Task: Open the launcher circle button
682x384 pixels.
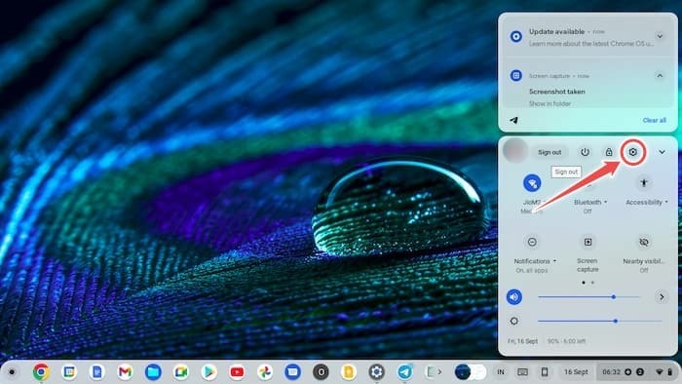Action: point(12,372)
